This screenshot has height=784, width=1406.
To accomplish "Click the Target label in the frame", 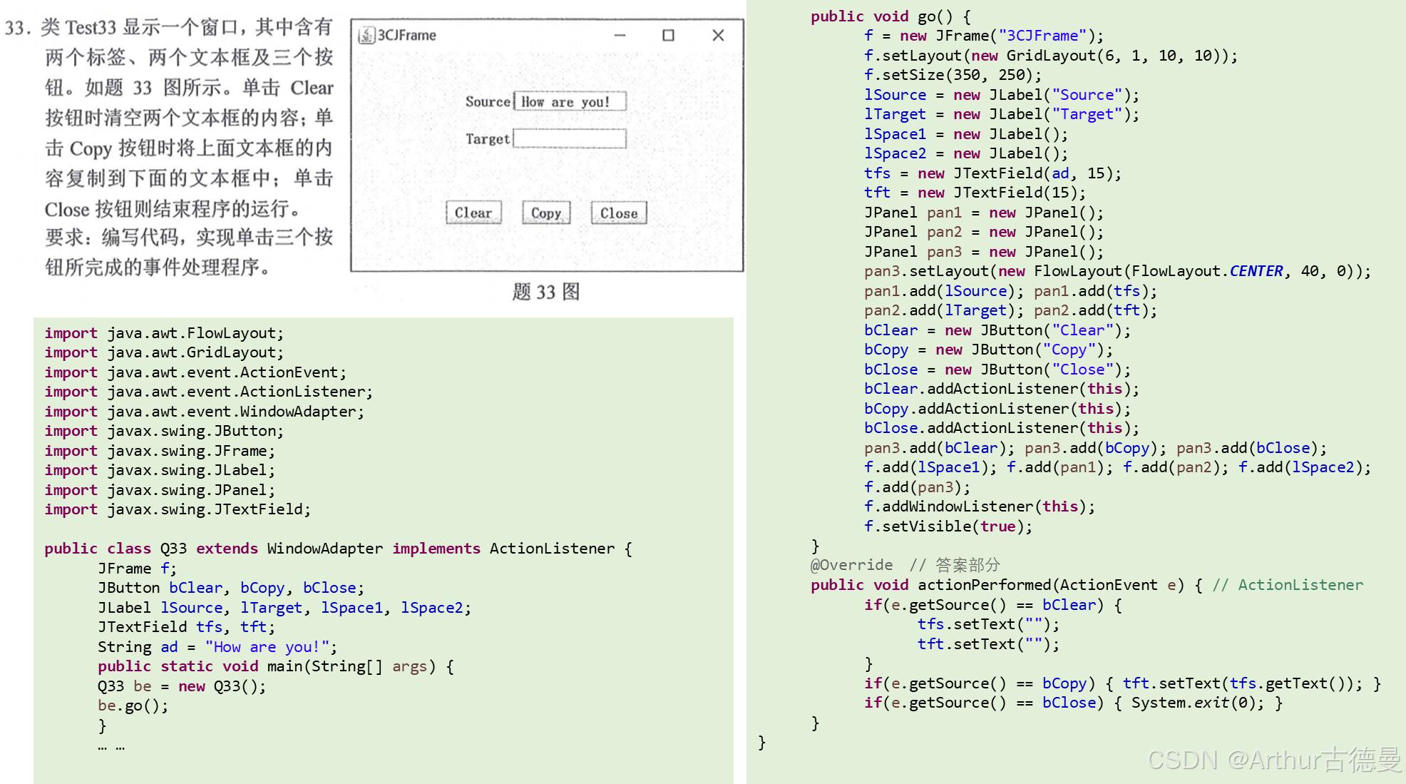I will pyautogui.click(x=487, y=138).
